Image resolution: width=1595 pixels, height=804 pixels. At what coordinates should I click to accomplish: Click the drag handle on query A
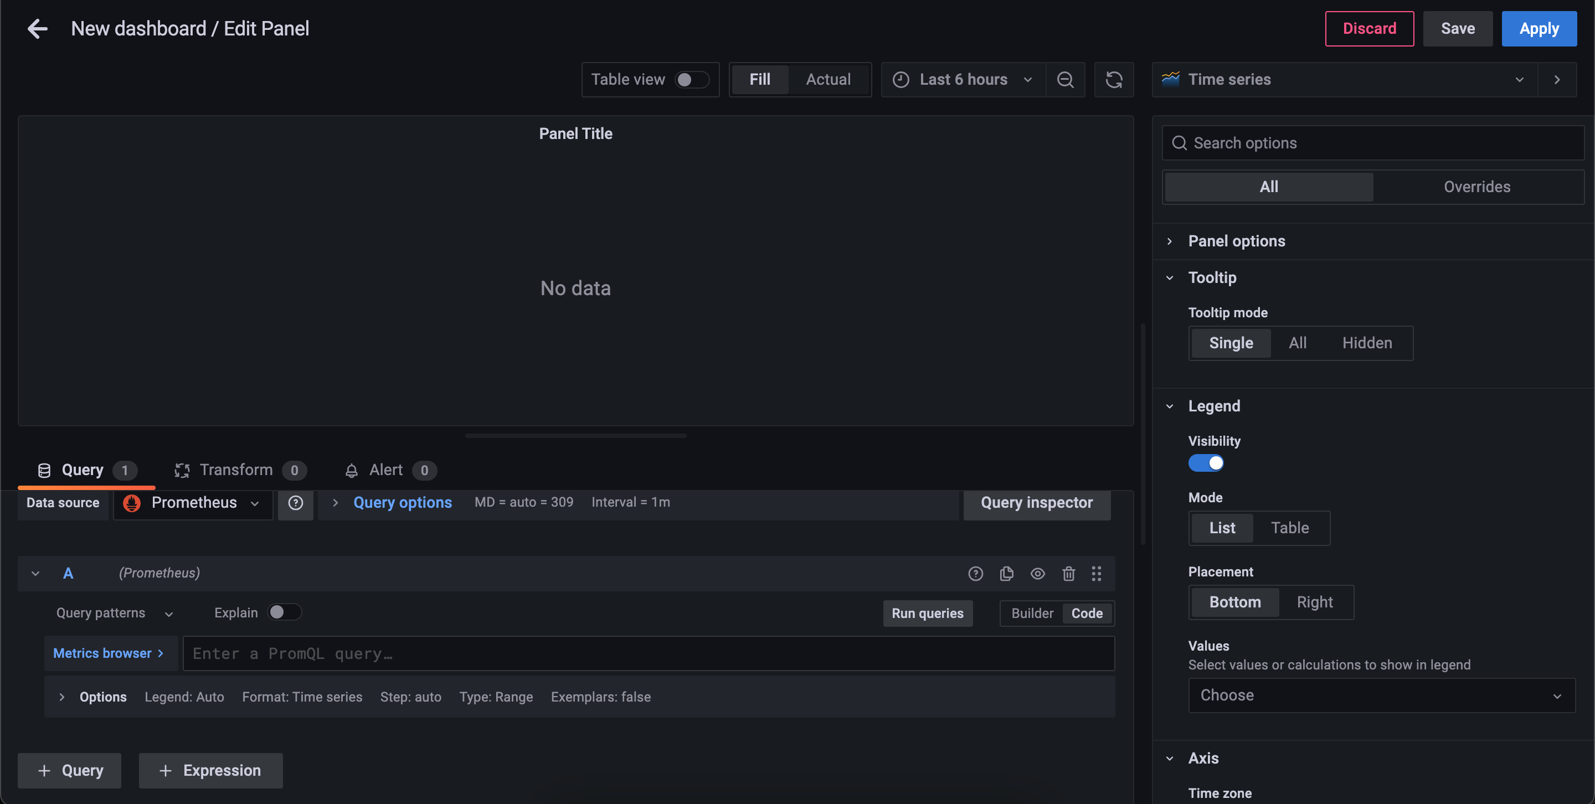[x=1097, y=573]
